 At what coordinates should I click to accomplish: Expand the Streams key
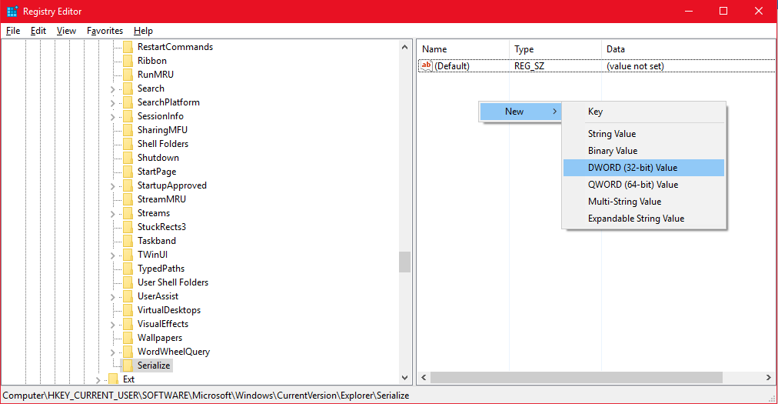click(113, 214)
